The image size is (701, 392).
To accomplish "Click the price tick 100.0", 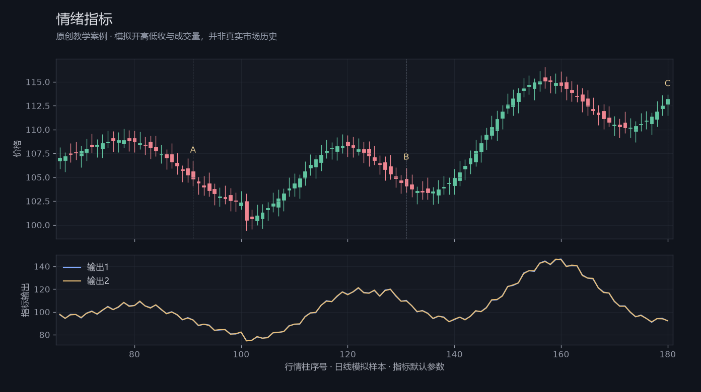I will pos(38,225).
